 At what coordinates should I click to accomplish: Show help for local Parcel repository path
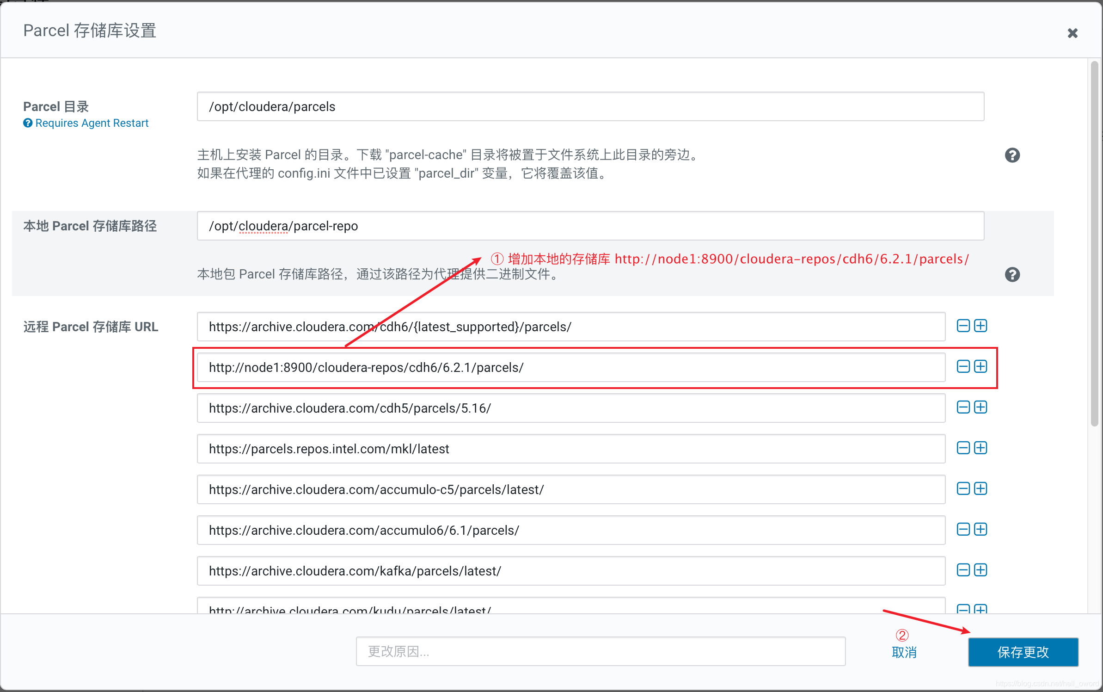[1012, 275]
